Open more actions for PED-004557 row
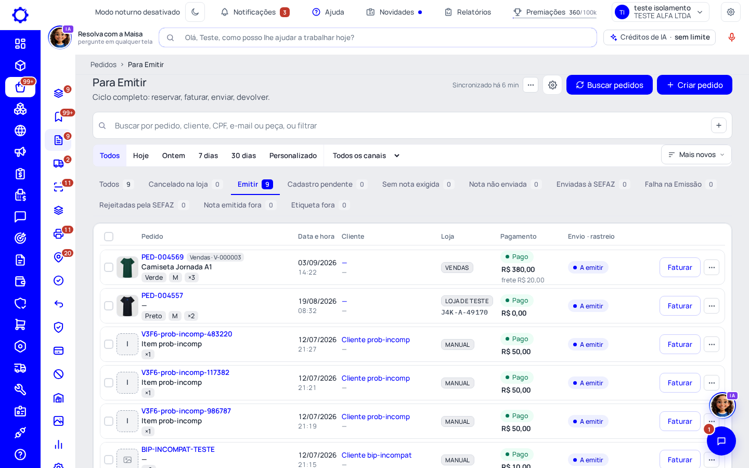 click(712, 306)
